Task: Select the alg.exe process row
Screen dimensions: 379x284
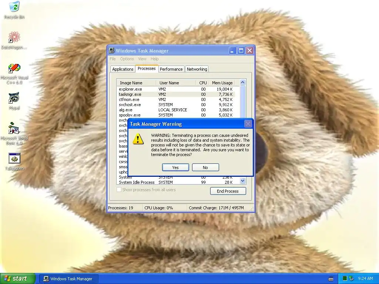Action: click(x=176, y=110)
